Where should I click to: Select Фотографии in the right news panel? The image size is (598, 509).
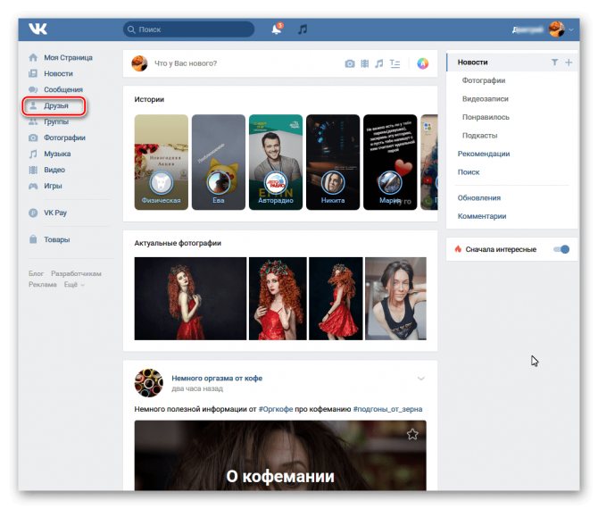pos(484,80)
